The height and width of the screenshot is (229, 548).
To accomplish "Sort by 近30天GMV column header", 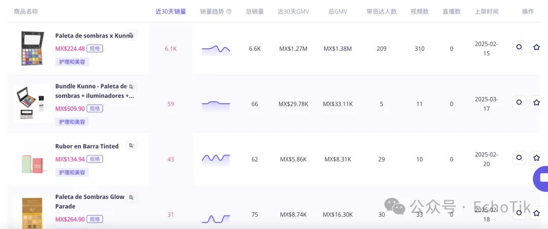I will coord(293,12).
